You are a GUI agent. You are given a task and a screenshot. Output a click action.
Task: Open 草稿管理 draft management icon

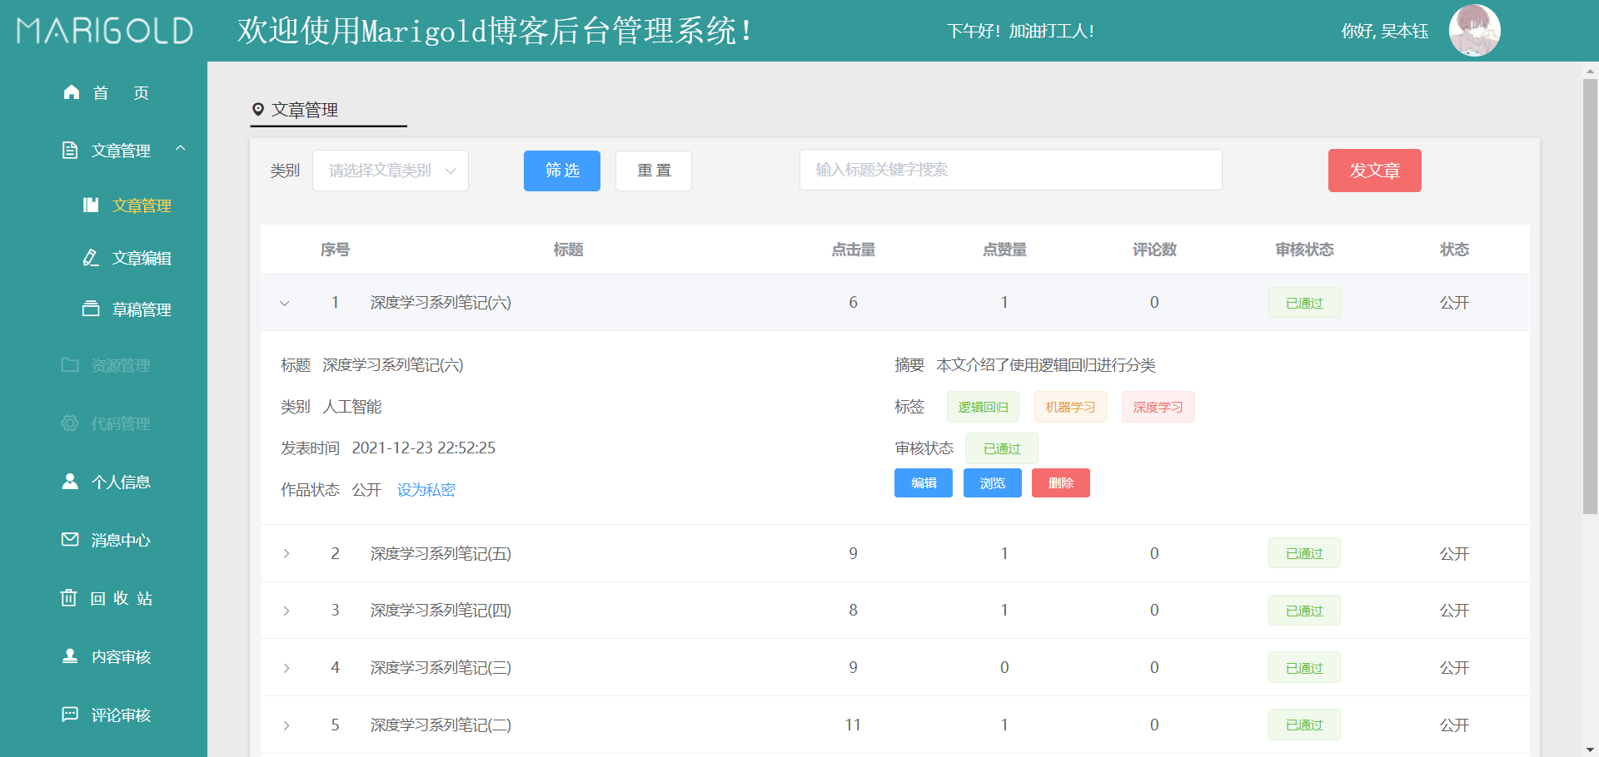point(92,309)
